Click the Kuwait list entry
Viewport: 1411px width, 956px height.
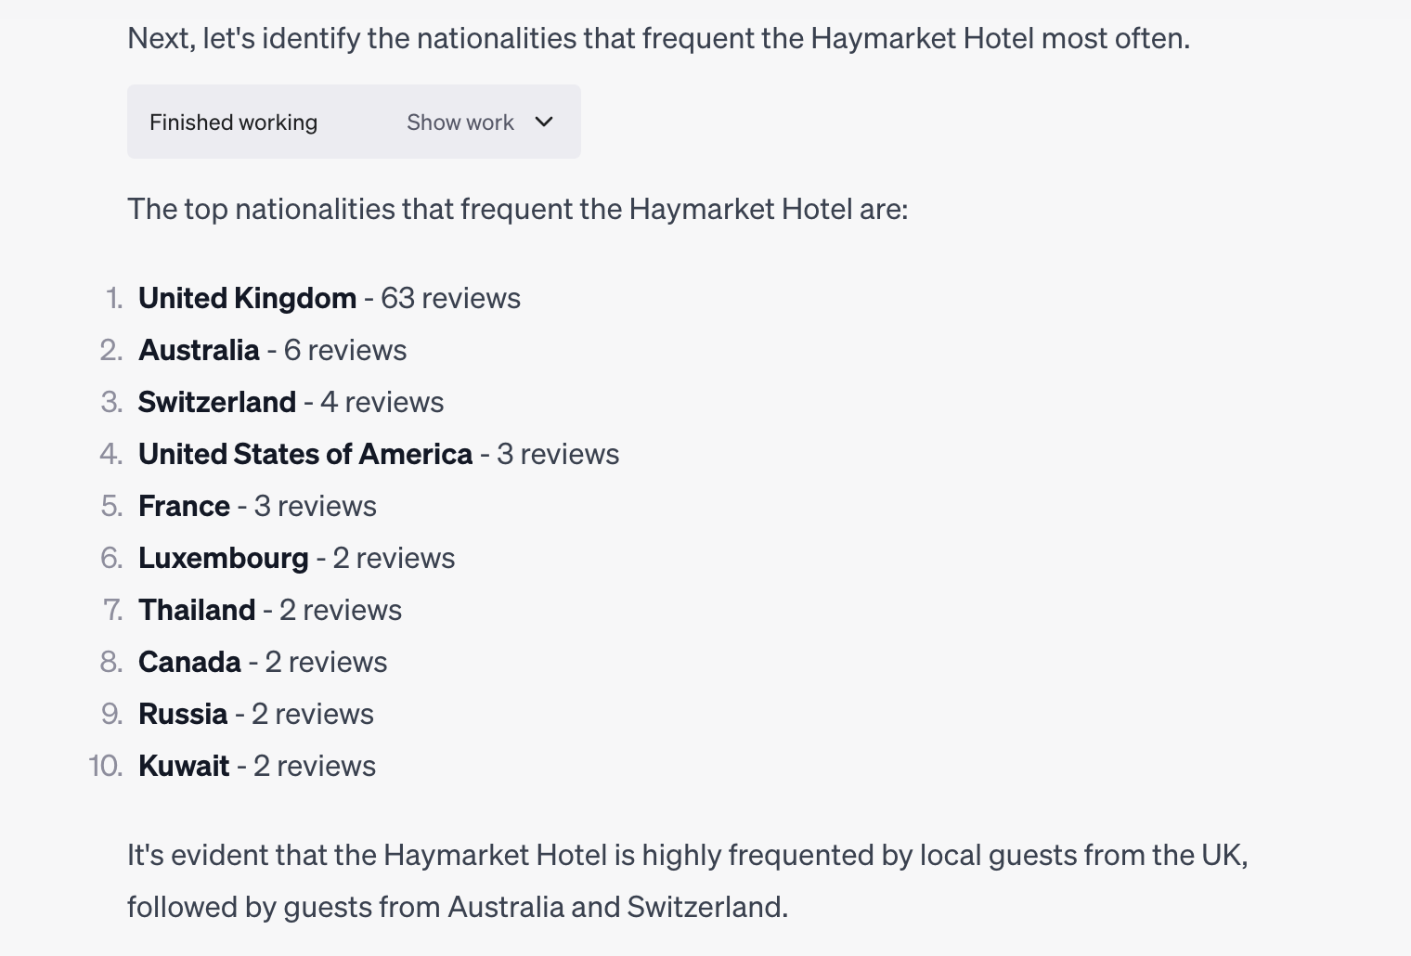257,766
